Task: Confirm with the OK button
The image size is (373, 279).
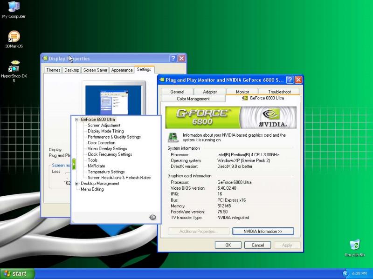Action: pos(228,245)
